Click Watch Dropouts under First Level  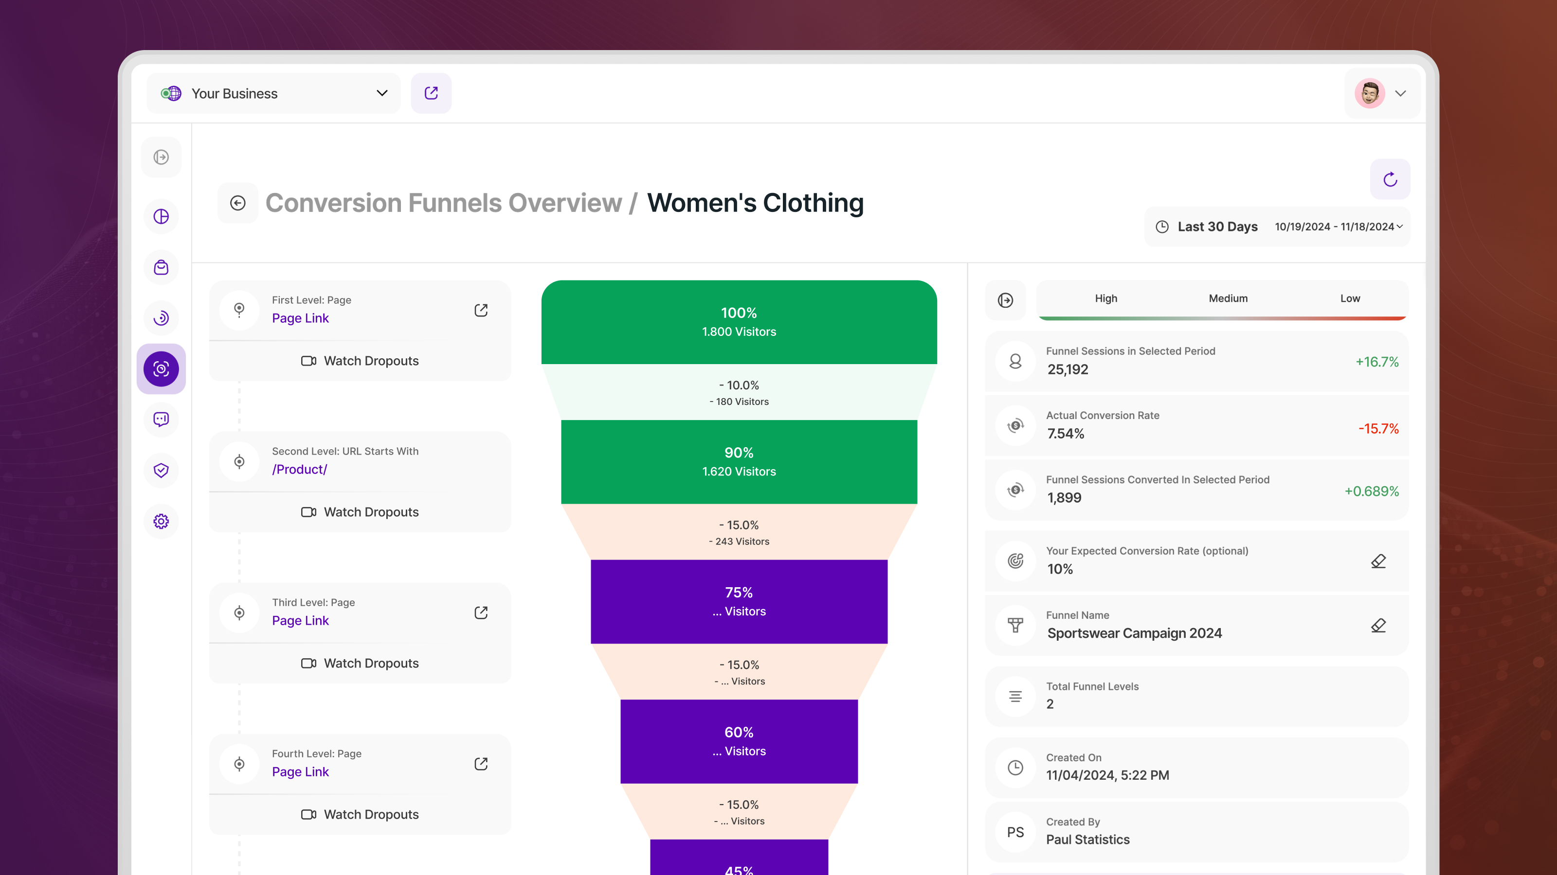360,361
